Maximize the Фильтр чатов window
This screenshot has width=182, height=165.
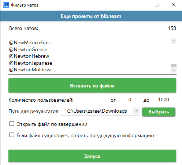[157, 5]
